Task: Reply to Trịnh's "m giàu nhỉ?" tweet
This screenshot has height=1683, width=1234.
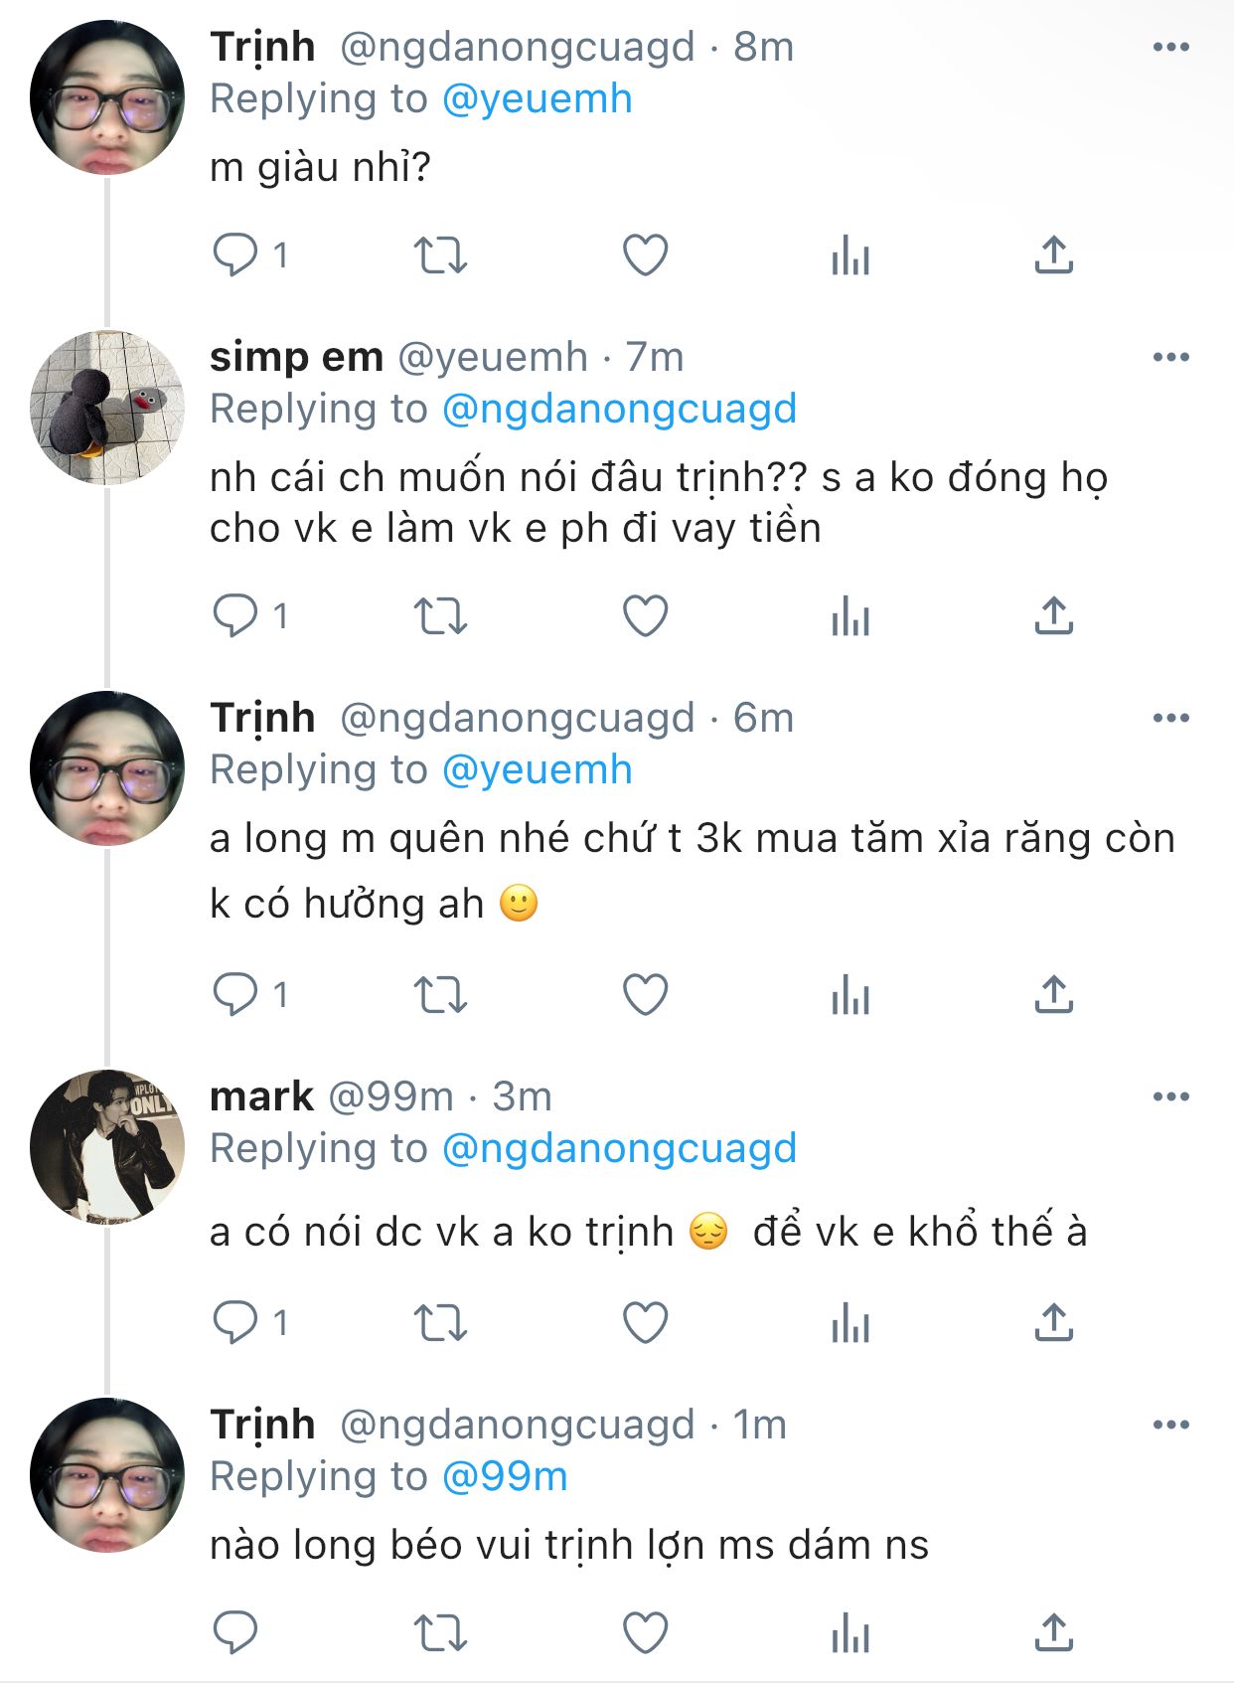Action: tap(235, 254)
